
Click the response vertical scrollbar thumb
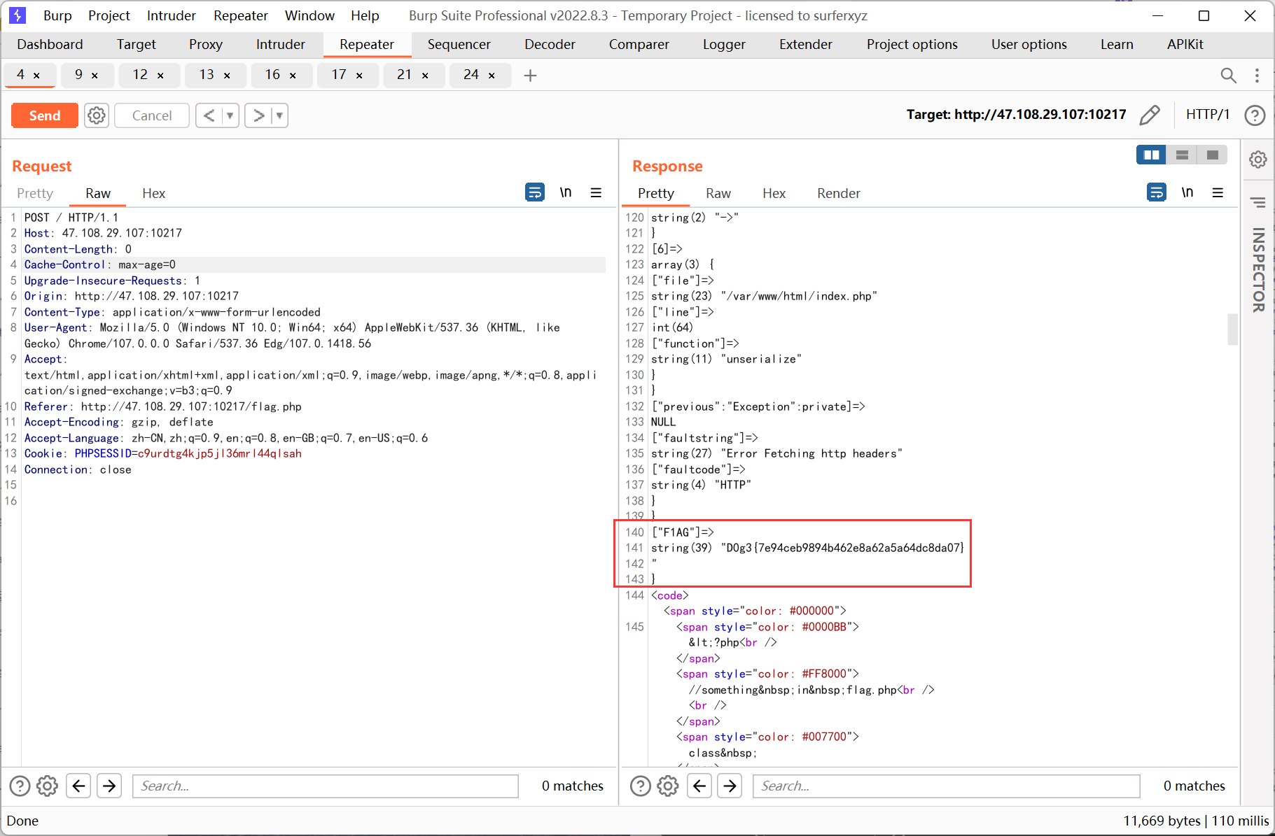[1232, 330]
